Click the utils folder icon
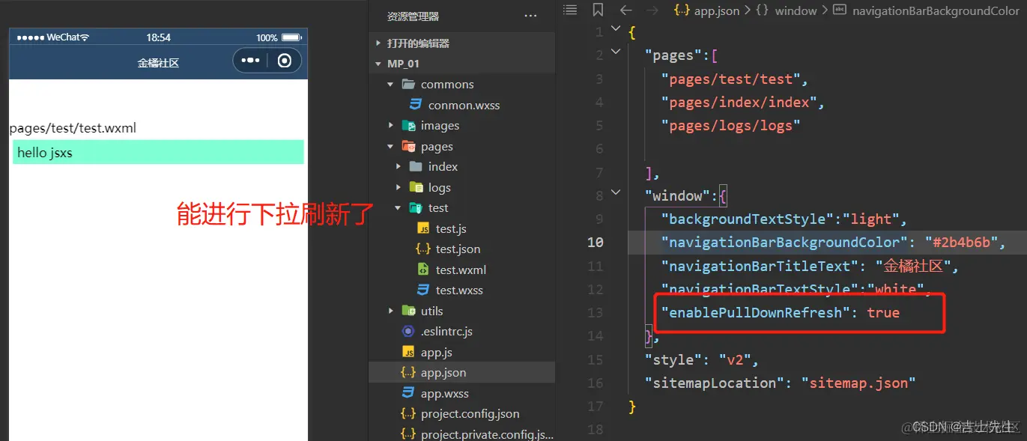Viewport: 1027px width, 441px height. coord(408,311)
